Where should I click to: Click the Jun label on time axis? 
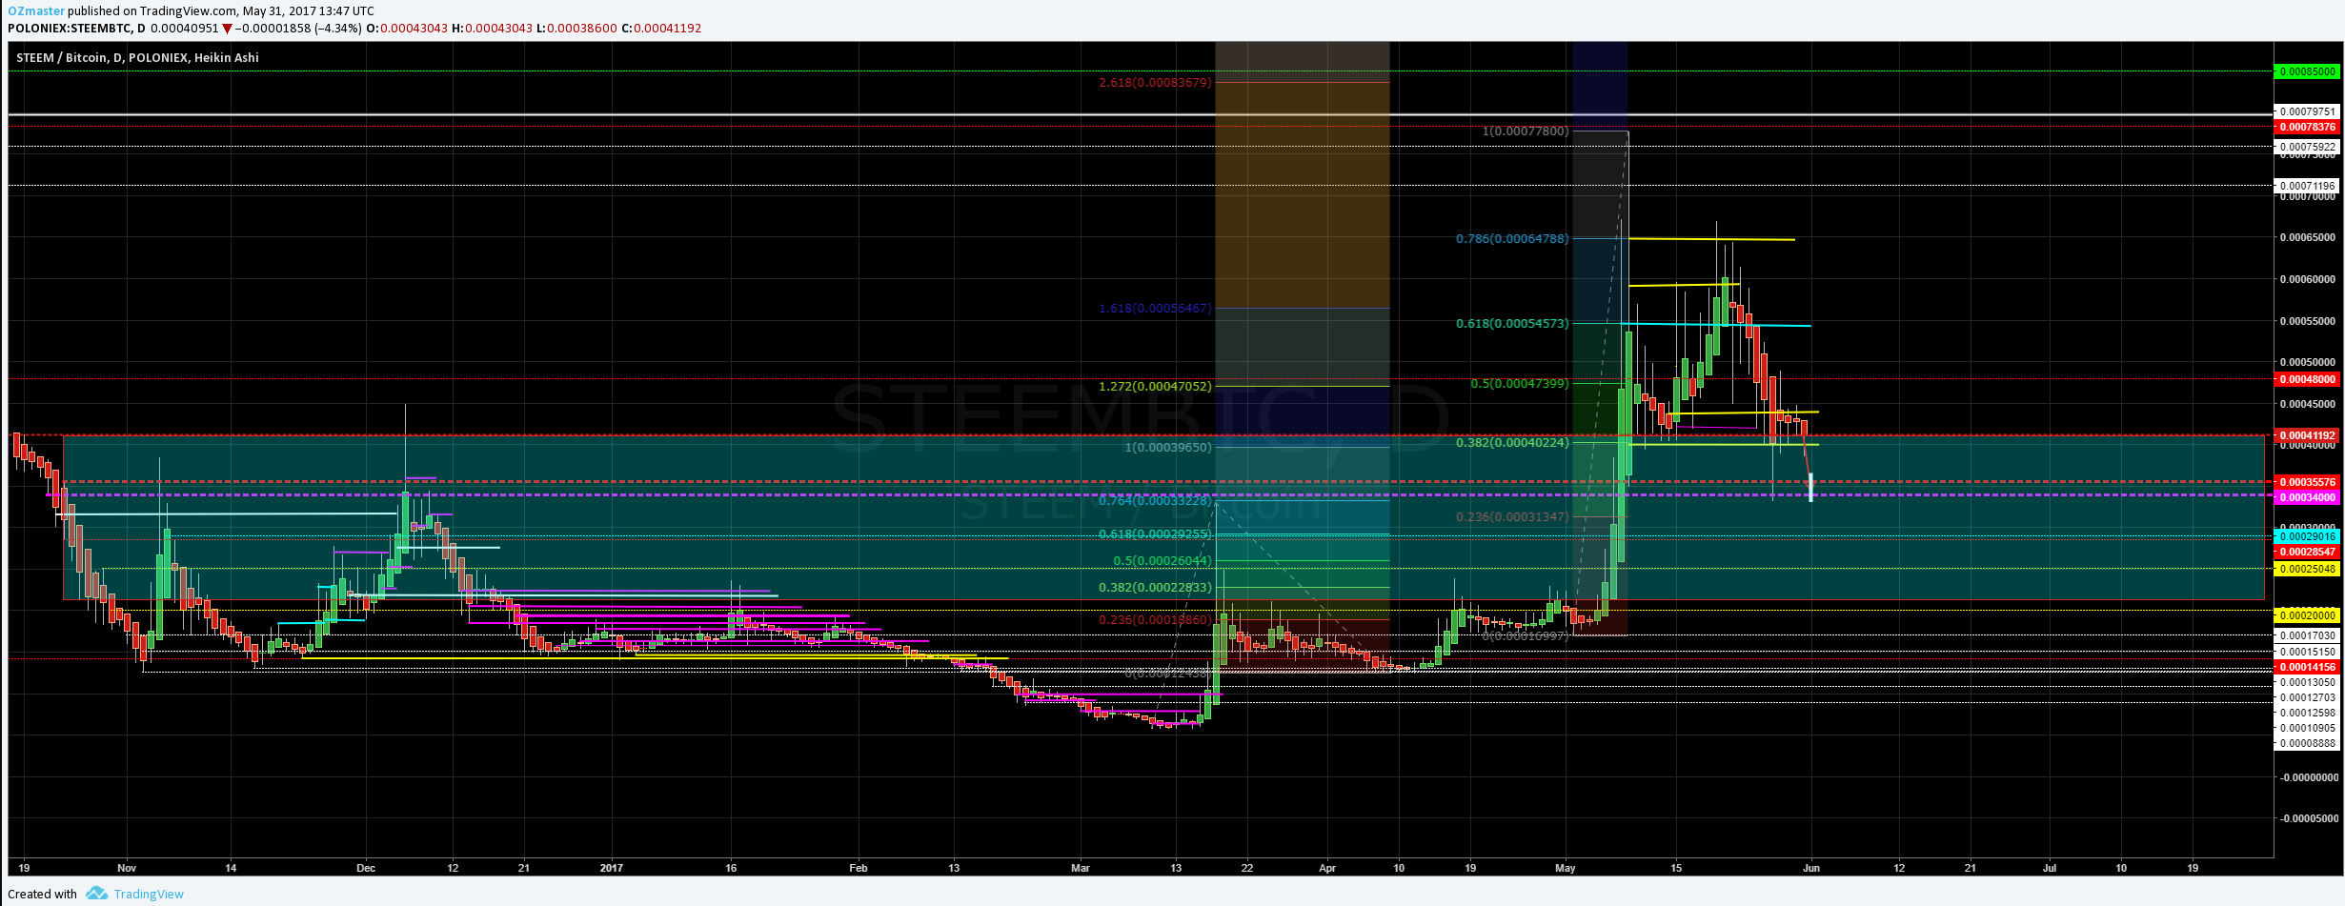(1811, 868)
